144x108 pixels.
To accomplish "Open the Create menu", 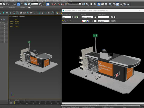I will (x=5, y=1).
